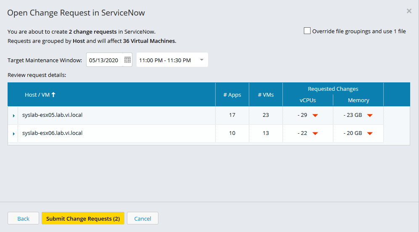The height and width of the screenshot is (232, 419).
Task: Click the sort arrow on Host / VM column
Action: click(x=53, y=95)
